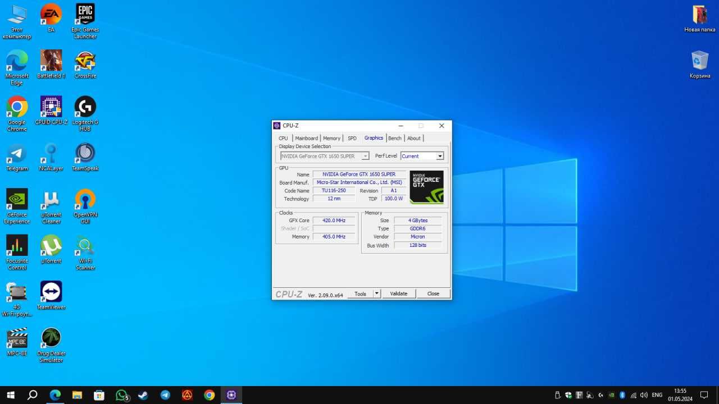Switch to the Memory tab
The height and width of the screenshot is (404, 719).
pos(331,138)
